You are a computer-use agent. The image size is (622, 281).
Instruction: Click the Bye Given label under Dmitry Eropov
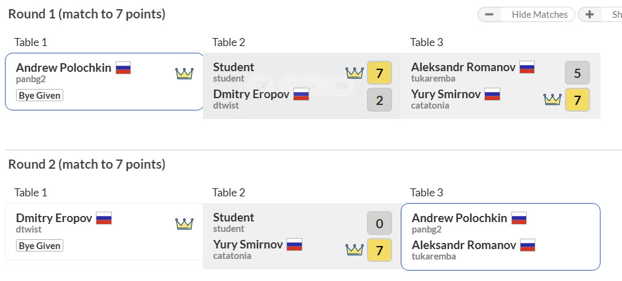(40, 246)
